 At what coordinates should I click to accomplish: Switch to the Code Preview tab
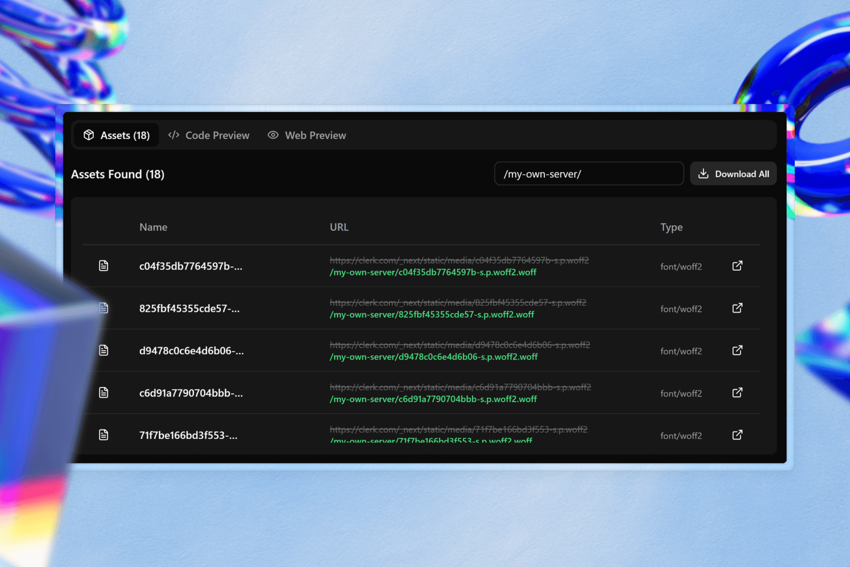pos(209,136)
